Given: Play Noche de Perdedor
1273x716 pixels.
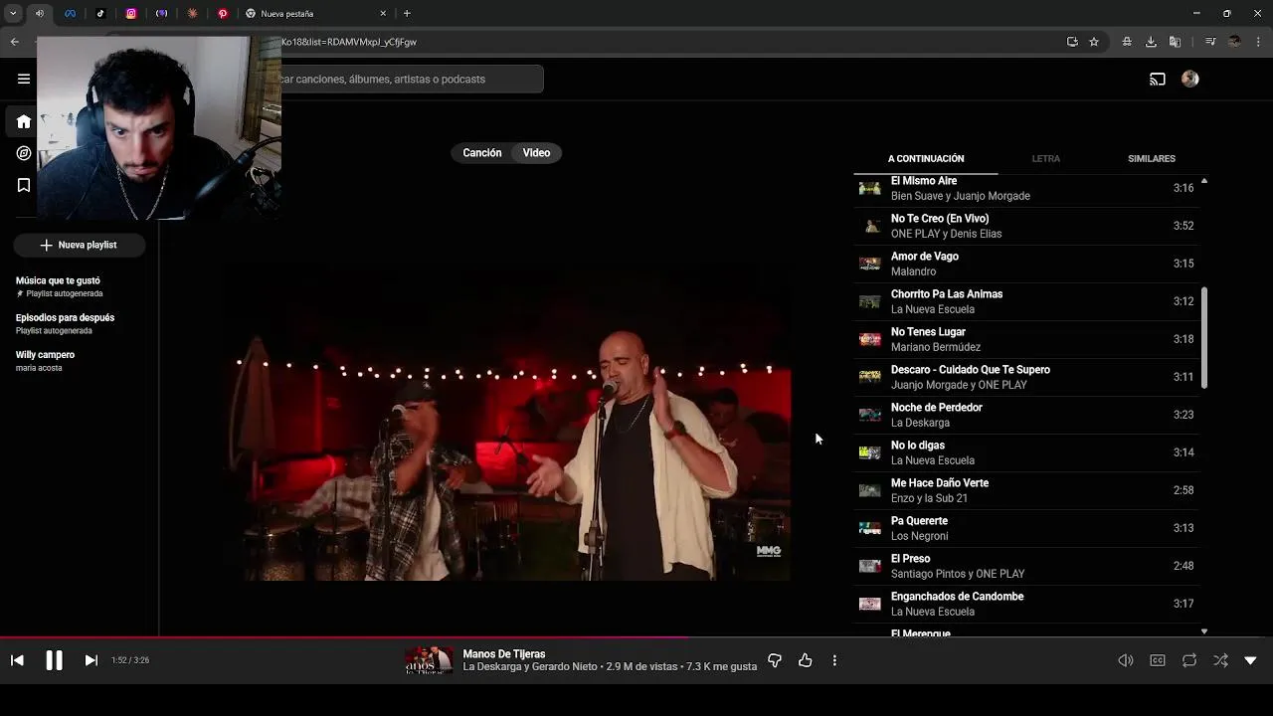Looking at the screenshot, I should pos(1028,415).
